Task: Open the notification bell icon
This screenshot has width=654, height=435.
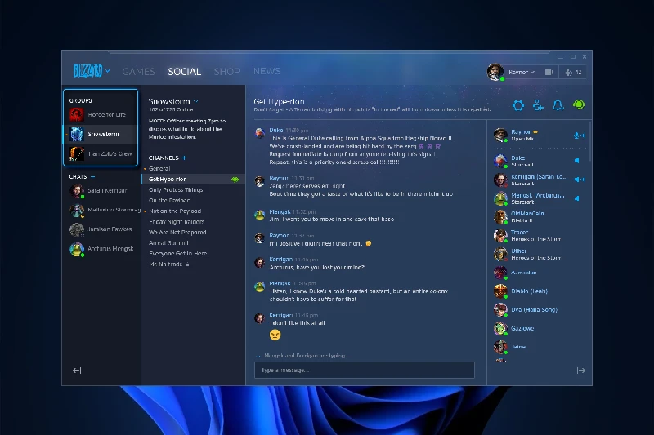Action: click(x=558, y=105)
